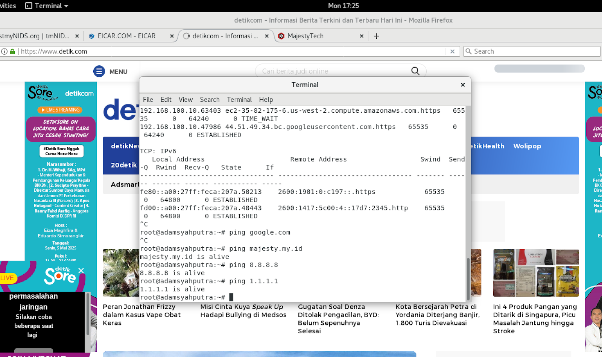Viewport: 602px width, 357px height.
Task: Click the "1.1.1.1 is alive" output line
Action: tap(172, 289)
